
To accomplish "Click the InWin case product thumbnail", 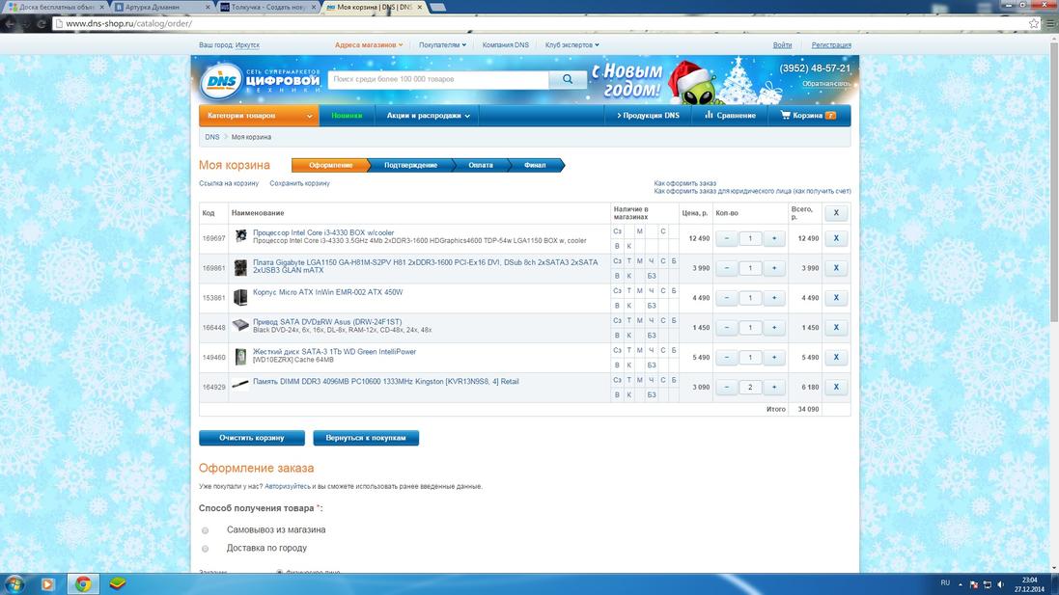I will (240, 297).
